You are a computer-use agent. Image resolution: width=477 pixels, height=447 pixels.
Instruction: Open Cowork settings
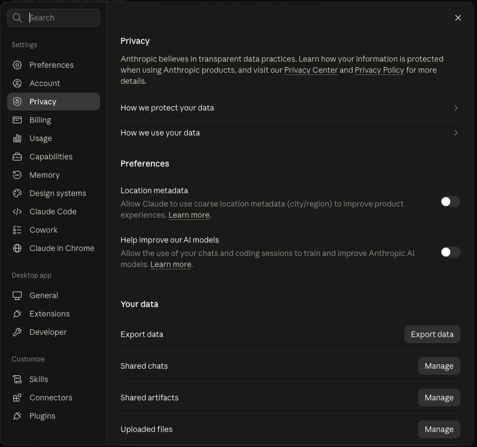pyautogui.click(x=53, y=230)
